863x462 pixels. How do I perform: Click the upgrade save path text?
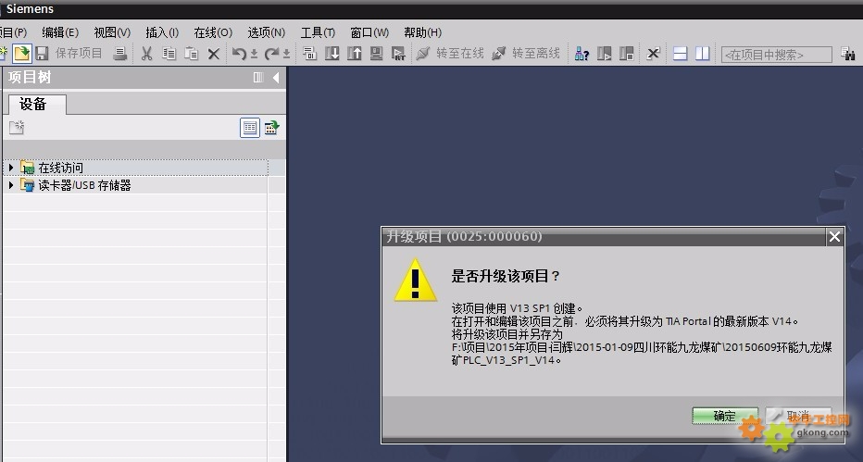[642, 354]
